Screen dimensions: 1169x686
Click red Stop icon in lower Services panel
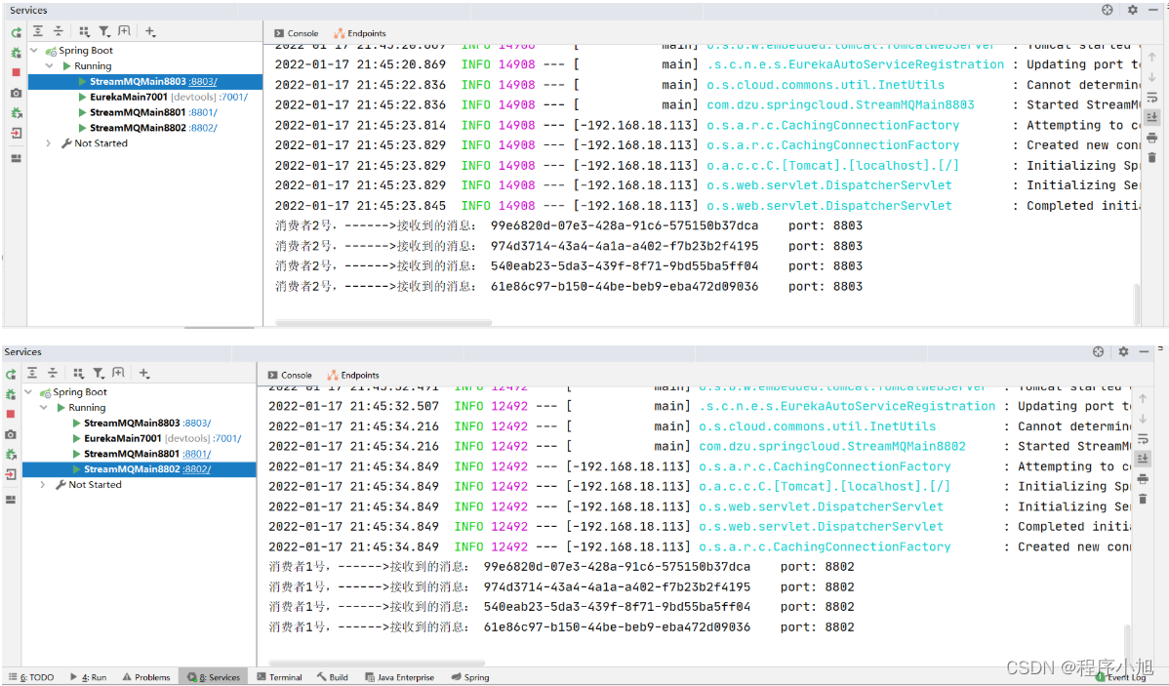click(11, 414)
